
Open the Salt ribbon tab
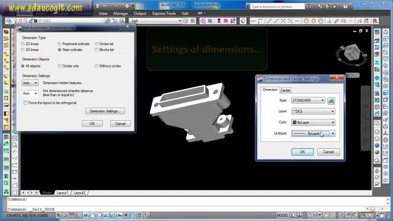(185, 14)
